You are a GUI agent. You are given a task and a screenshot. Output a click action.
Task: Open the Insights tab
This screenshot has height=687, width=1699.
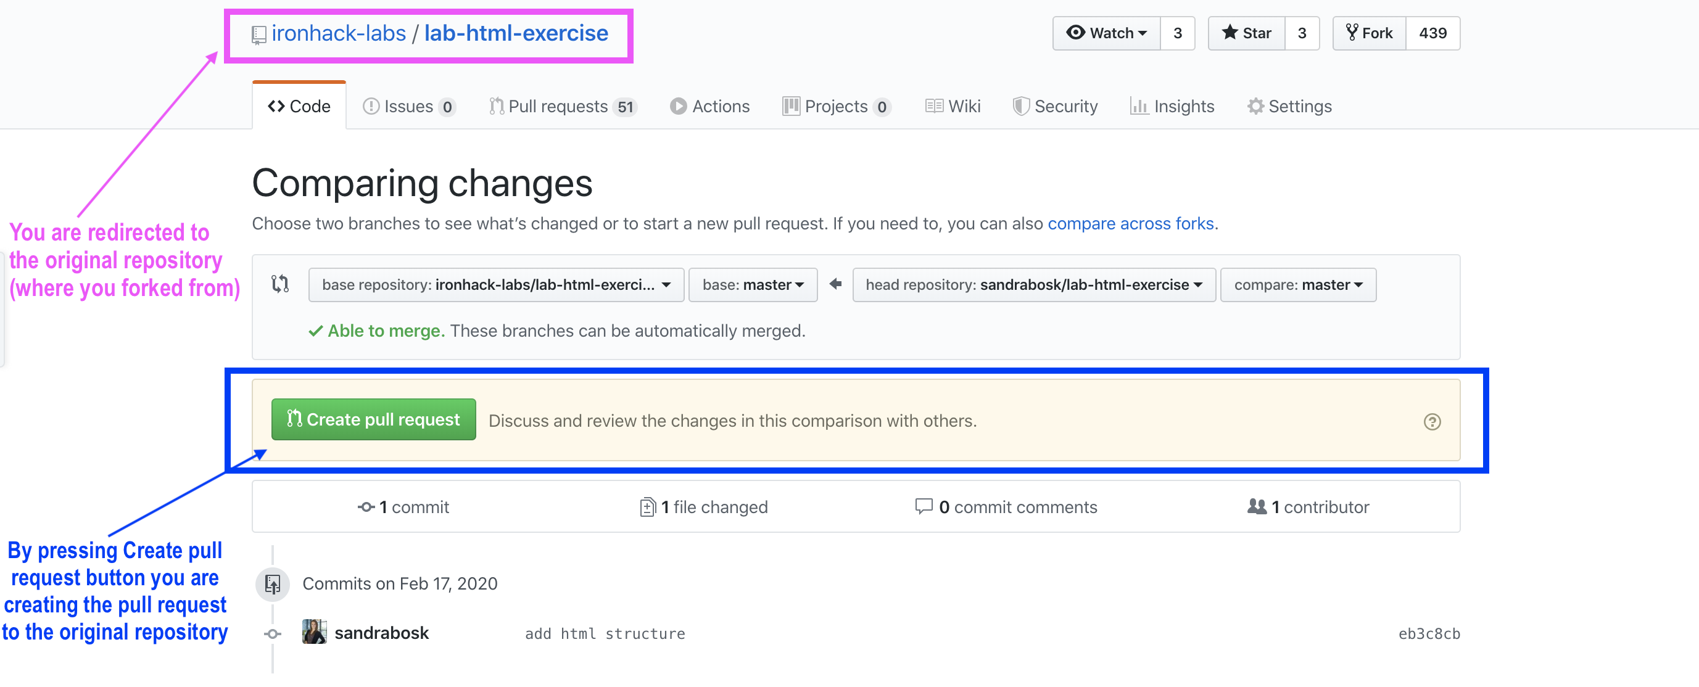[1172, 106]
